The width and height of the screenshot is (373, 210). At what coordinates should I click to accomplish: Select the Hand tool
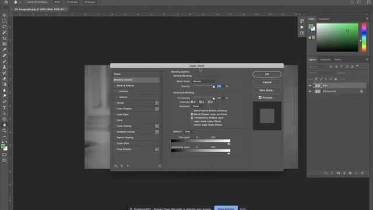(4, 125)
